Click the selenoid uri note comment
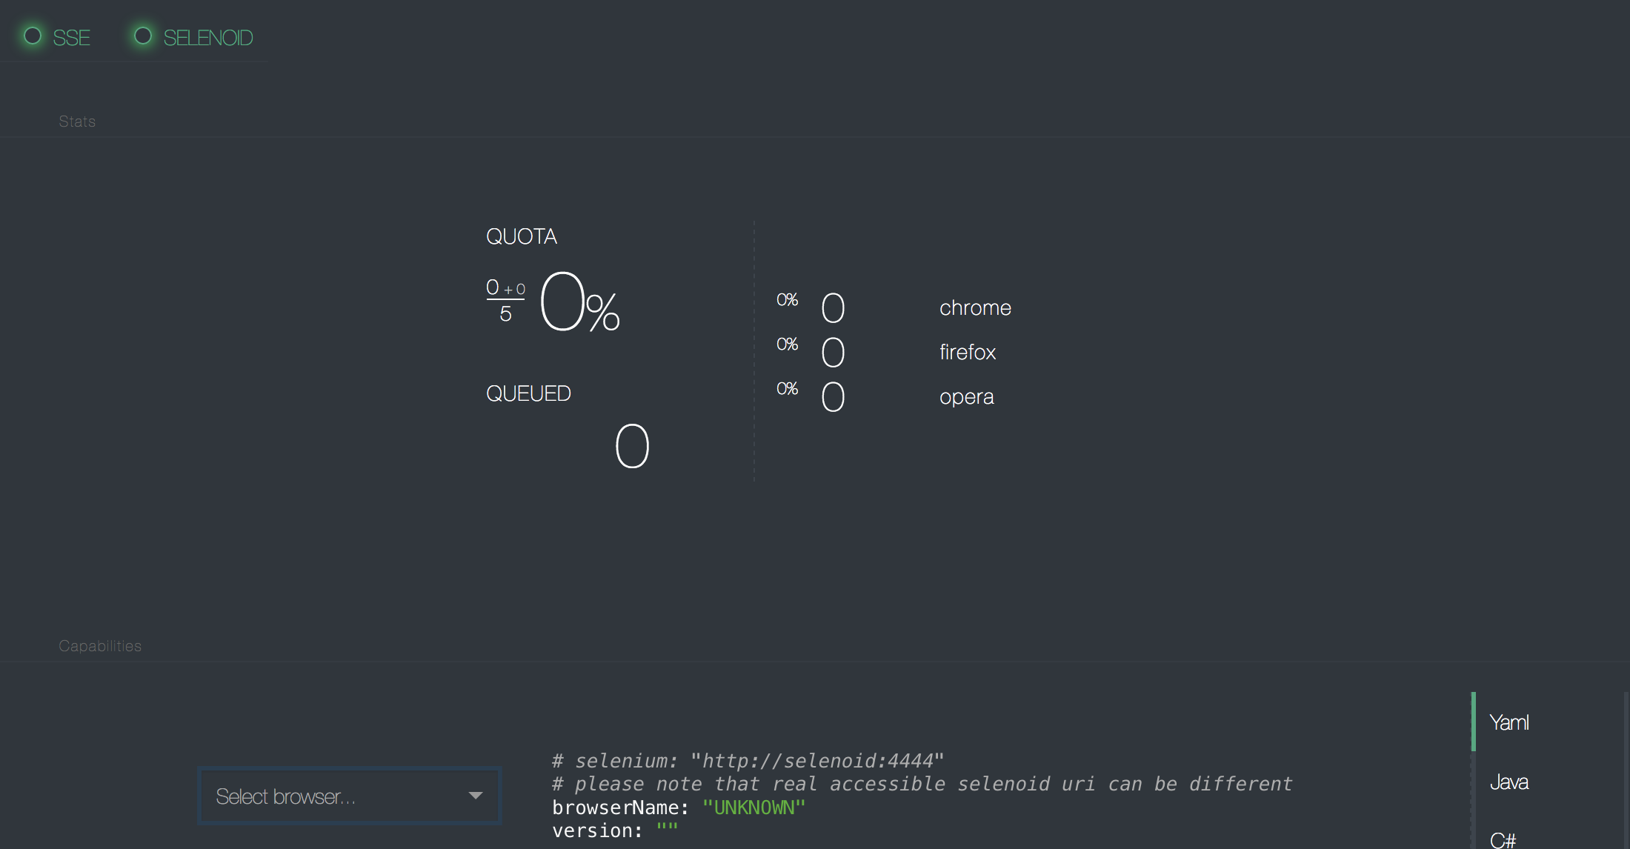 pyautogui.click(x=922, y=784)
